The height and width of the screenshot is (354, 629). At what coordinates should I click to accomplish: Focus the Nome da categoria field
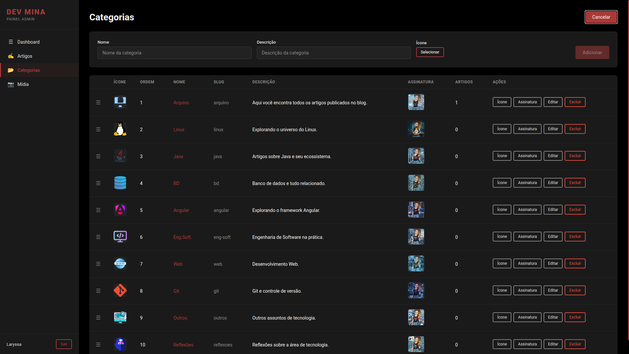tap(174, 53)
